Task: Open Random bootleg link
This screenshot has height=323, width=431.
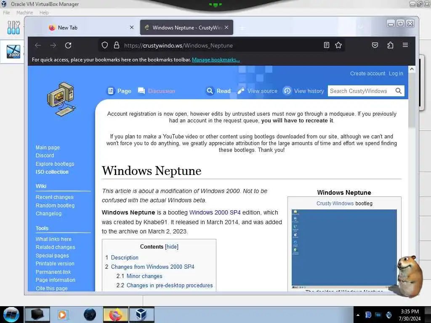Action: [x=55, y=205]
